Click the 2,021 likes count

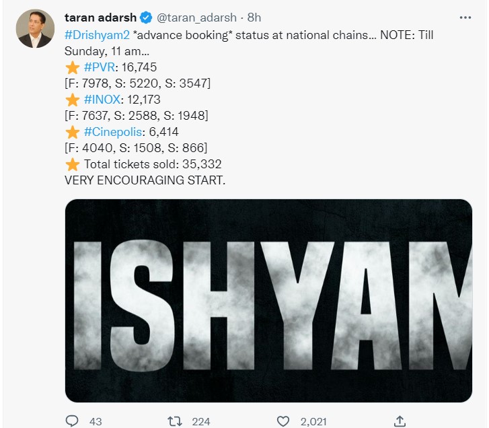pyautogui.click(x=313, y=421)
